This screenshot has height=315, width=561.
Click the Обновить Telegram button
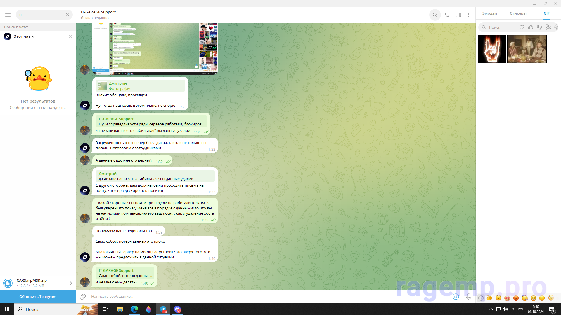[x=38, y=297]
